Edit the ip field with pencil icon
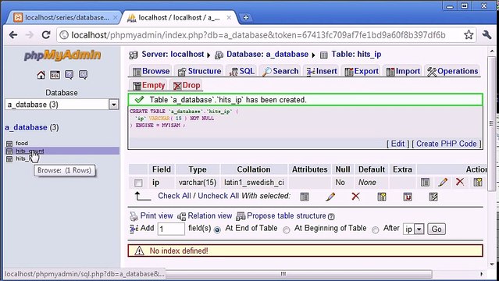The width and height of the screenshot is (499, 281). pyautogui.click(x=443, y=183)
